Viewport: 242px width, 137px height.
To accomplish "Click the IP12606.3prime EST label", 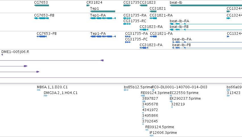I will pos(163,133).
